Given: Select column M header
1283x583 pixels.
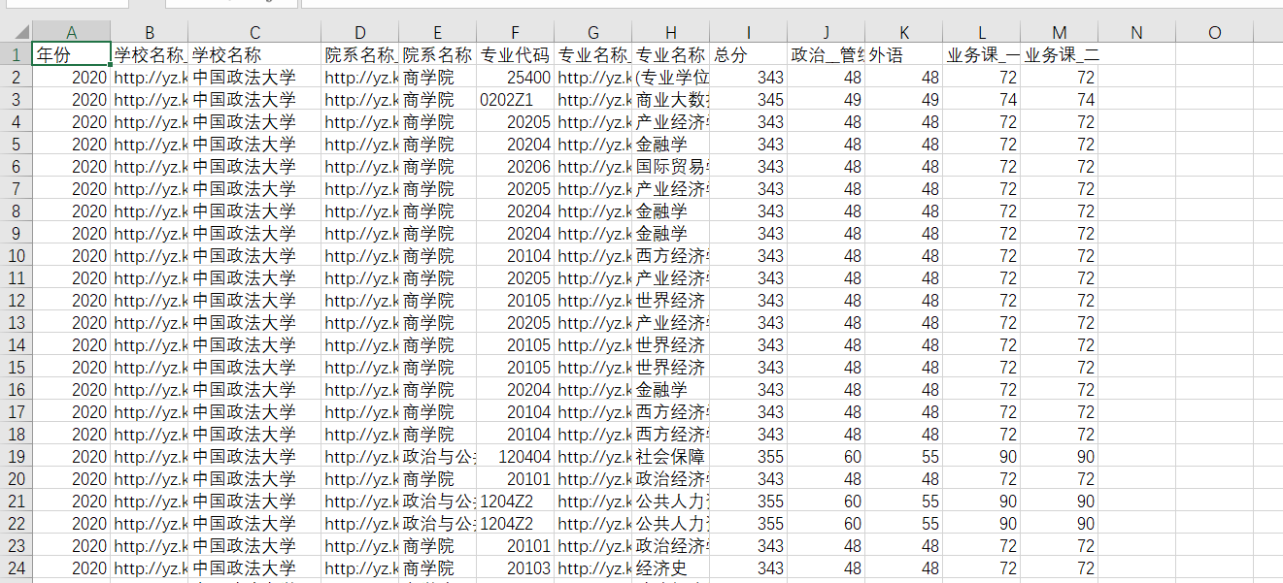Looking at the screenshot, I should pos(1060,32).
